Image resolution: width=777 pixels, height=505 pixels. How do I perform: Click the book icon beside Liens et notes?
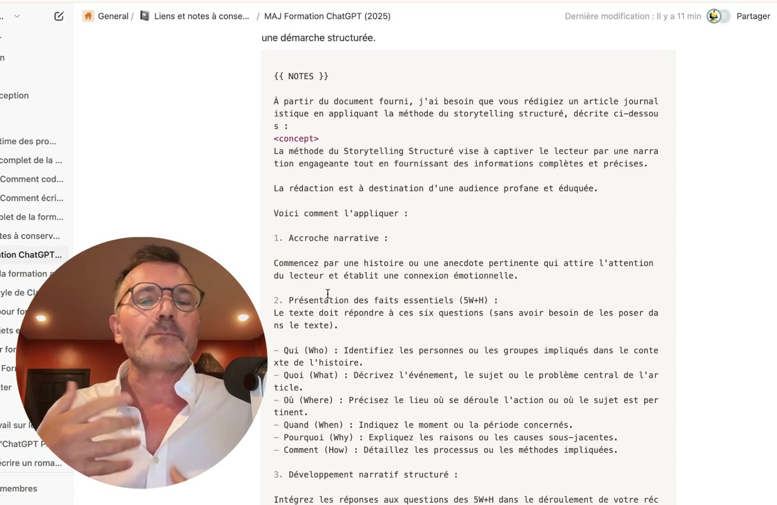coord(144,16)
